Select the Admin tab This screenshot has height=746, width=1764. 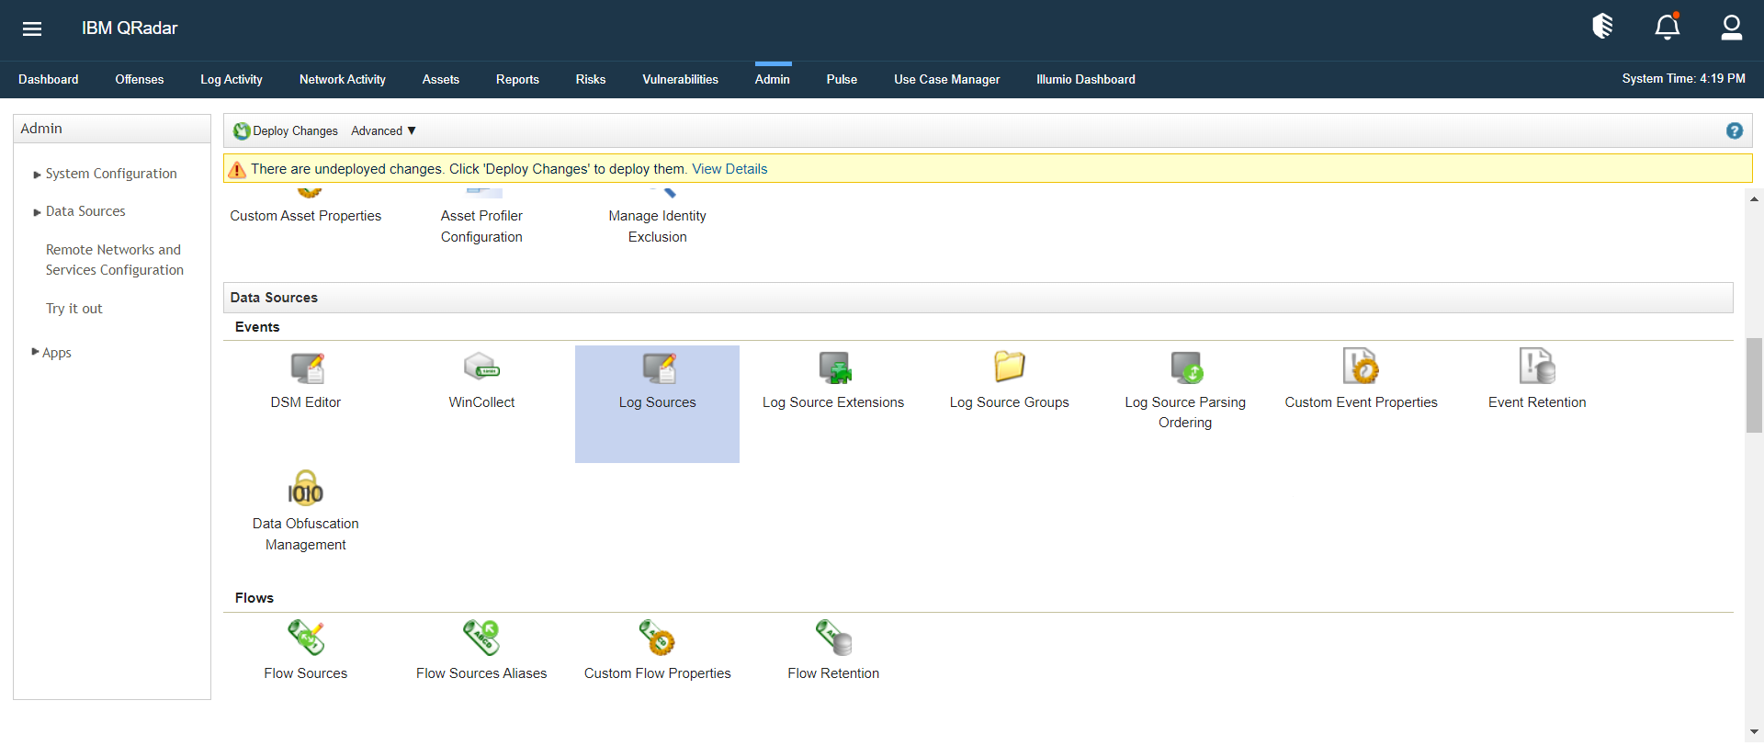coord(773,80)
